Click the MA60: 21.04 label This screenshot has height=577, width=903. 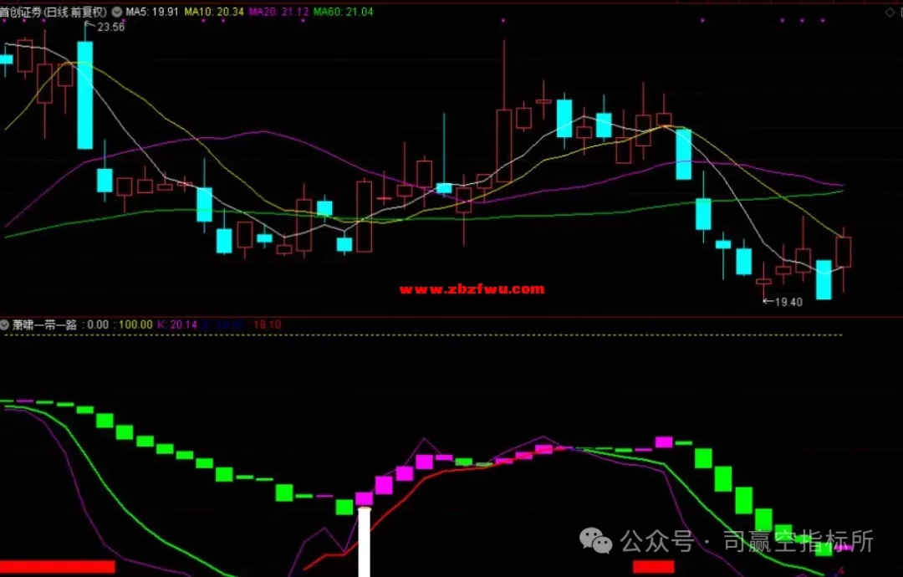pyautogui.click(x=344, y=12)
